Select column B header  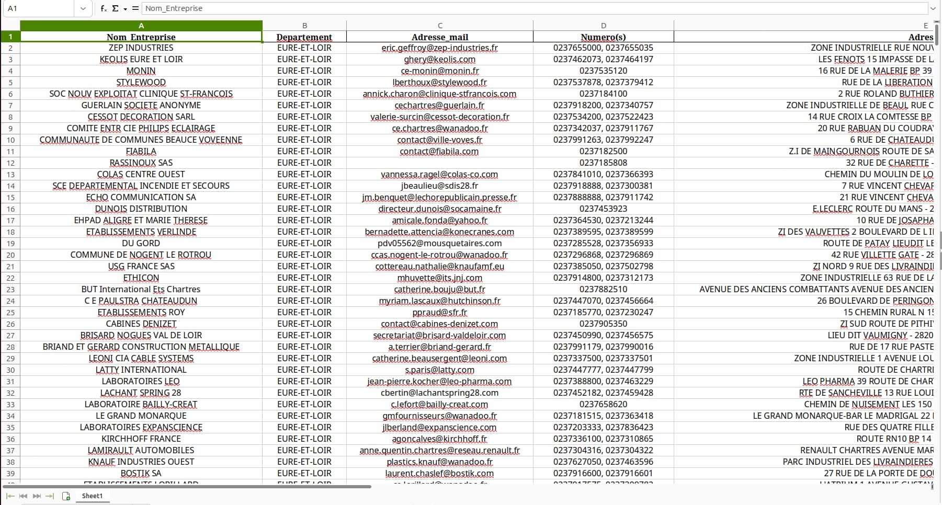[x=304, y=26]
